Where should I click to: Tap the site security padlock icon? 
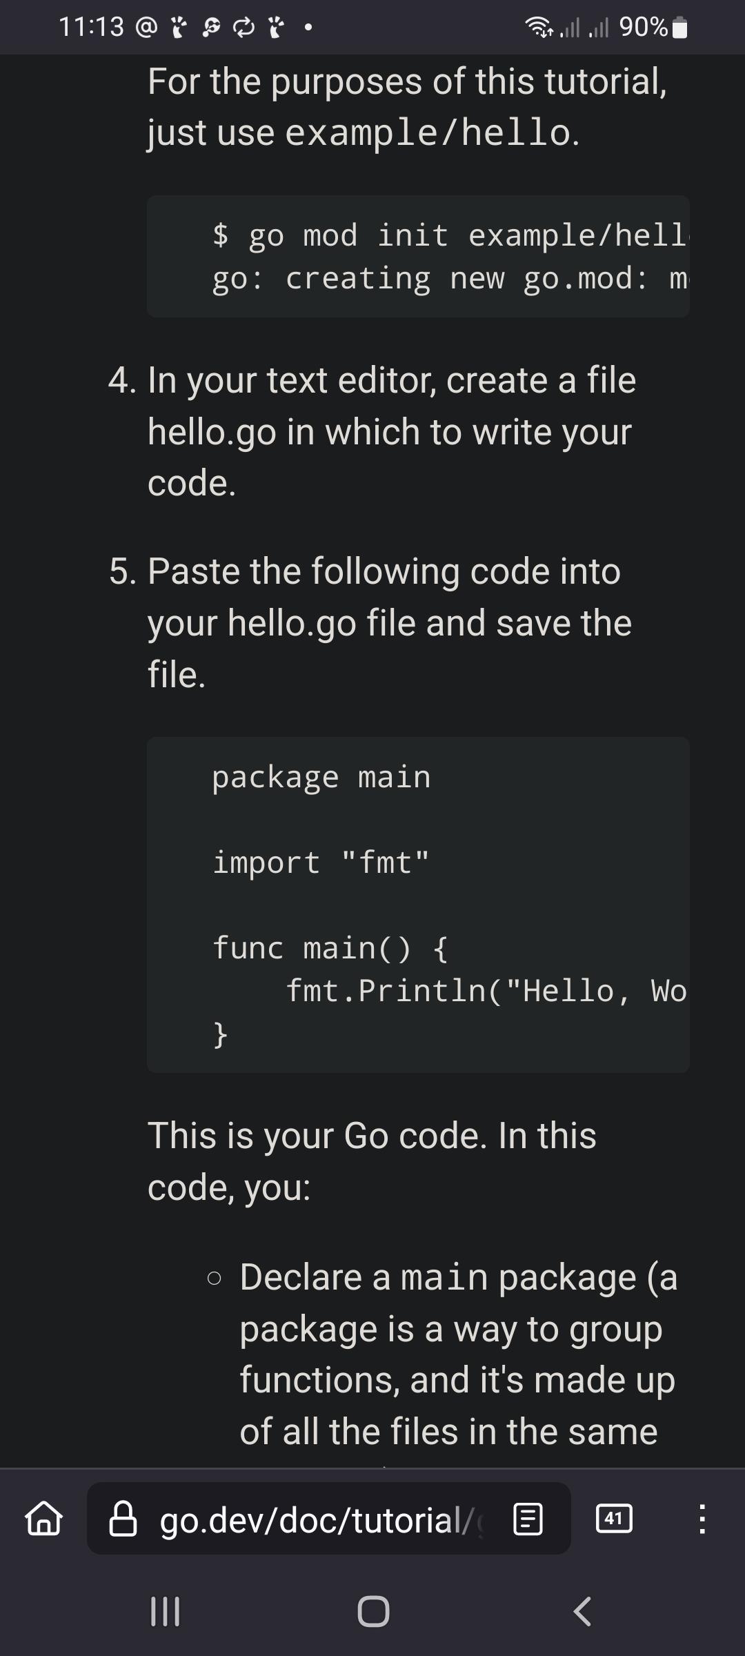[x=123, y=1519]
